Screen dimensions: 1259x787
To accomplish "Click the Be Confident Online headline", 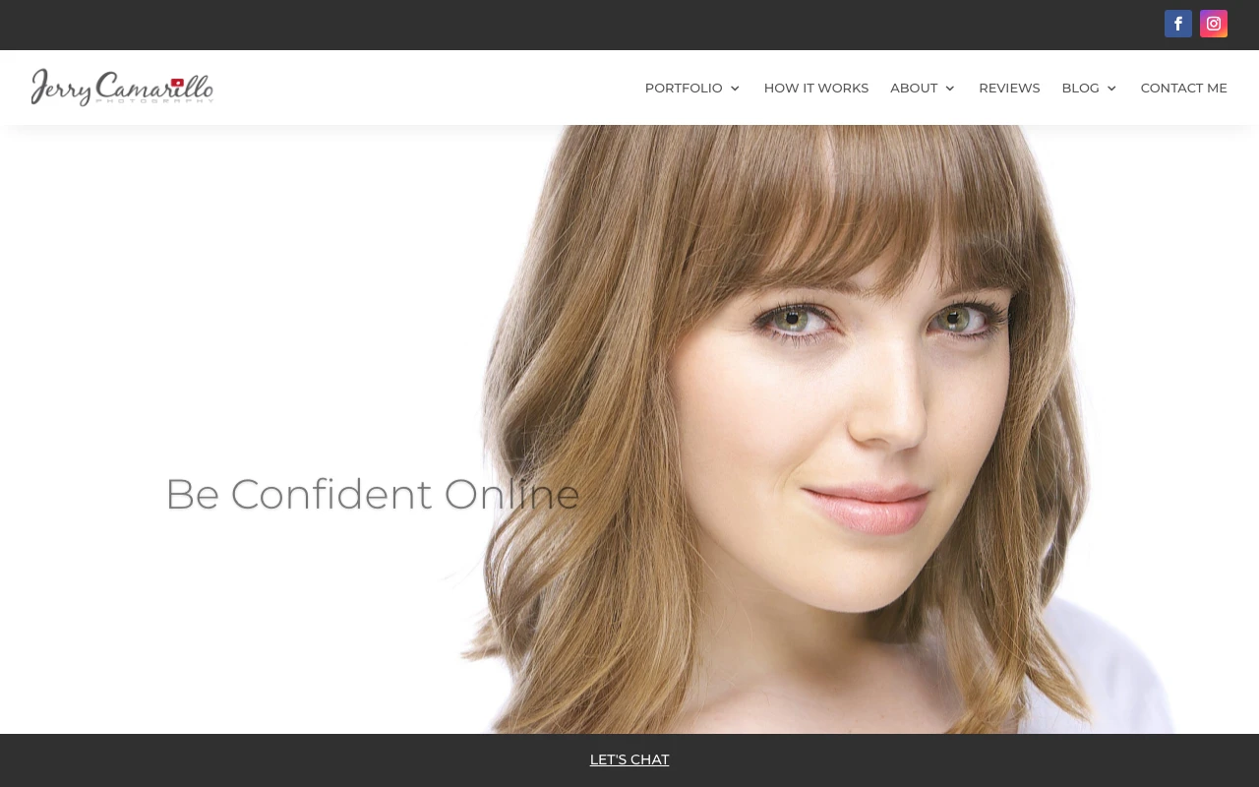I will click(x=372, y=494).
